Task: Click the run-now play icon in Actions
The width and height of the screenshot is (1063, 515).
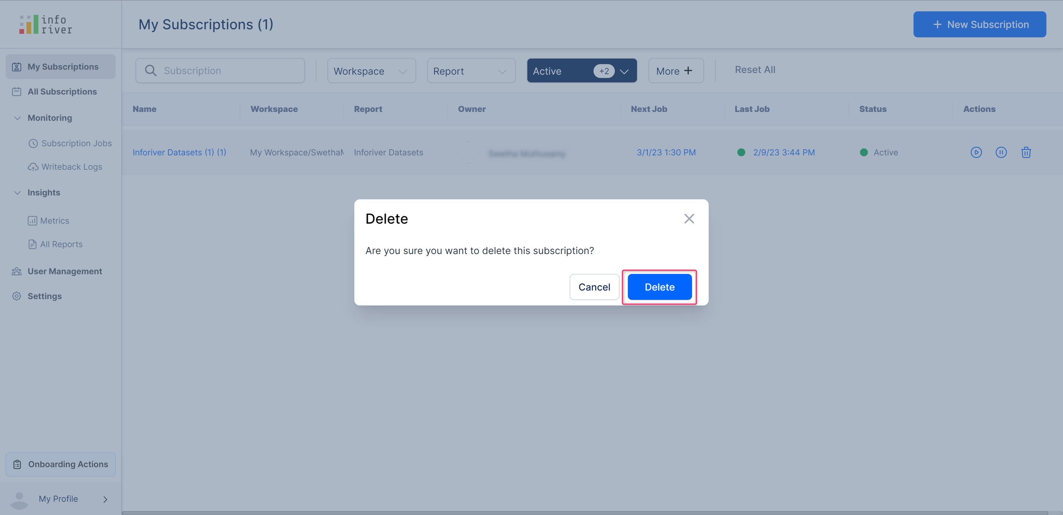Action: pyautogui.click(x=976, y=152)
